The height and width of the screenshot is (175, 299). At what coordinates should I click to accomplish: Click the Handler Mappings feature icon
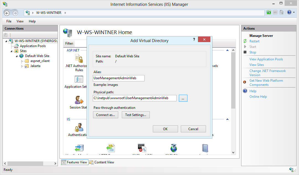pos(79,148)
